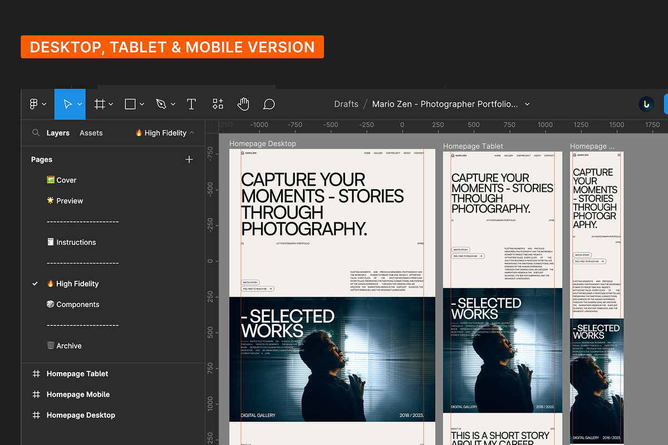Click the Drafts breadcrumb link

[x=346, y=104]
